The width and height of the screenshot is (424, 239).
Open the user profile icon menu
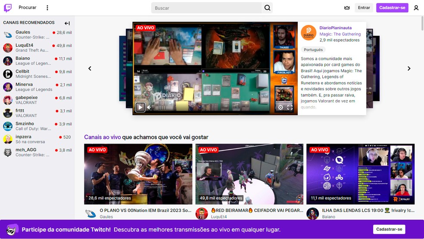[x=416, y=8]
